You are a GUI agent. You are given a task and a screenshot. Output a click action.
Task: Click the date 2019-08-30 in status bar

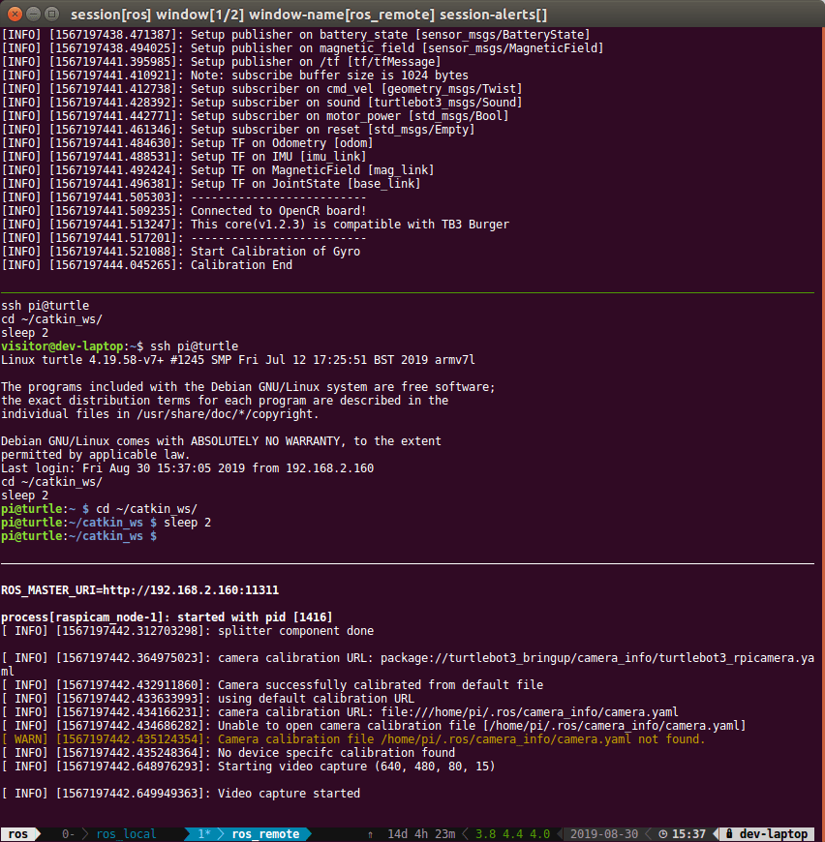[604, 834]
